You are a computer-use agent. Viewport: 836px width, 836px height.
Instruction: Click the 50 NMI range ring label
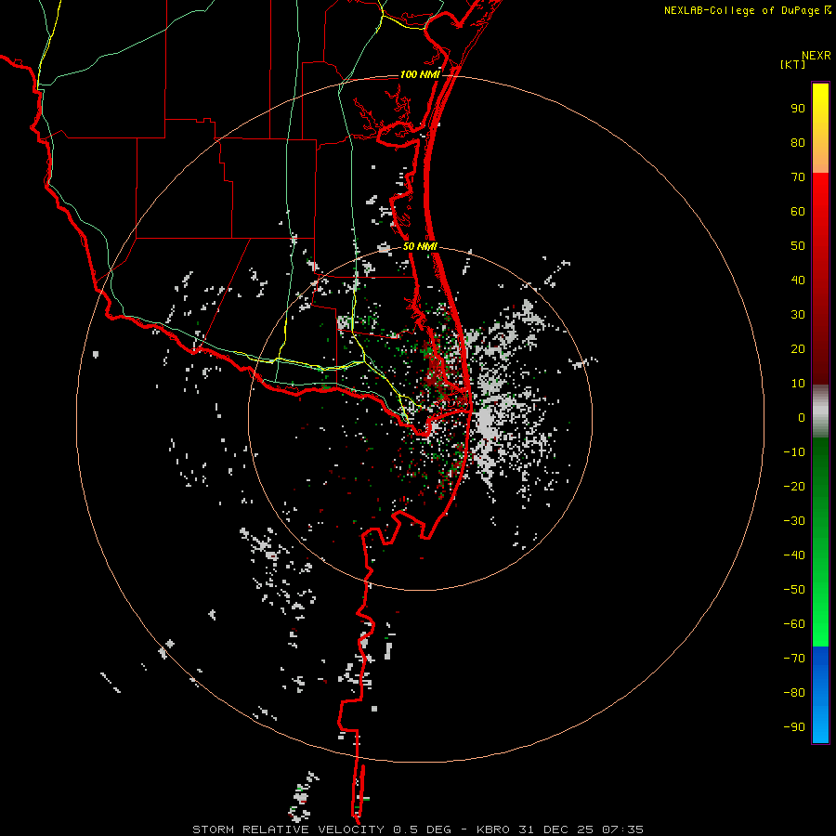click(420, 246)
